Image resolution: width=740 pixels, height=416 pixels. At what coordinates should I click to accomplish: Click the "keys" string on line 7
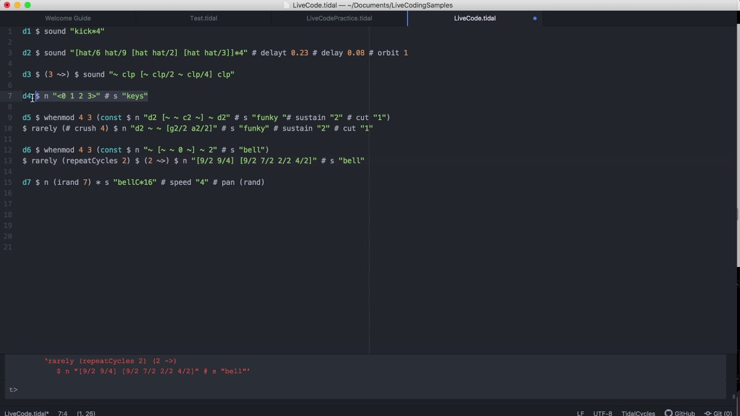click(x=135, y=96)
